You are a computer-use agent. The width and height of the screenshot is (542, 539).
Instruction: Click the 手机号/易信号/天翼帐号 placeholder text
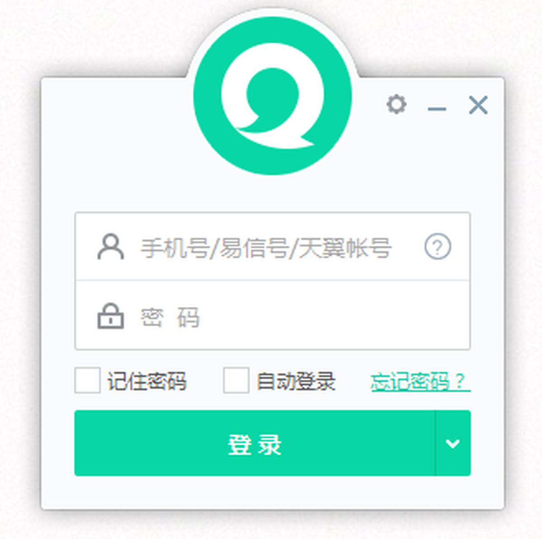click(266, 248)
